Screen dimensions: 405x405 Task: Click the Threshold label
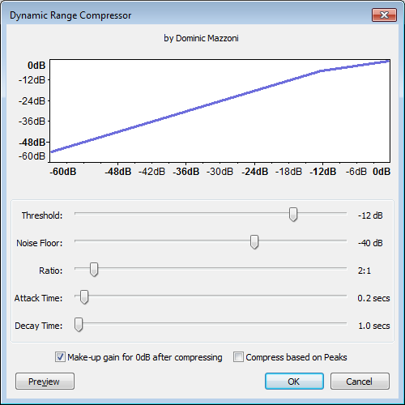click(42, 215)
